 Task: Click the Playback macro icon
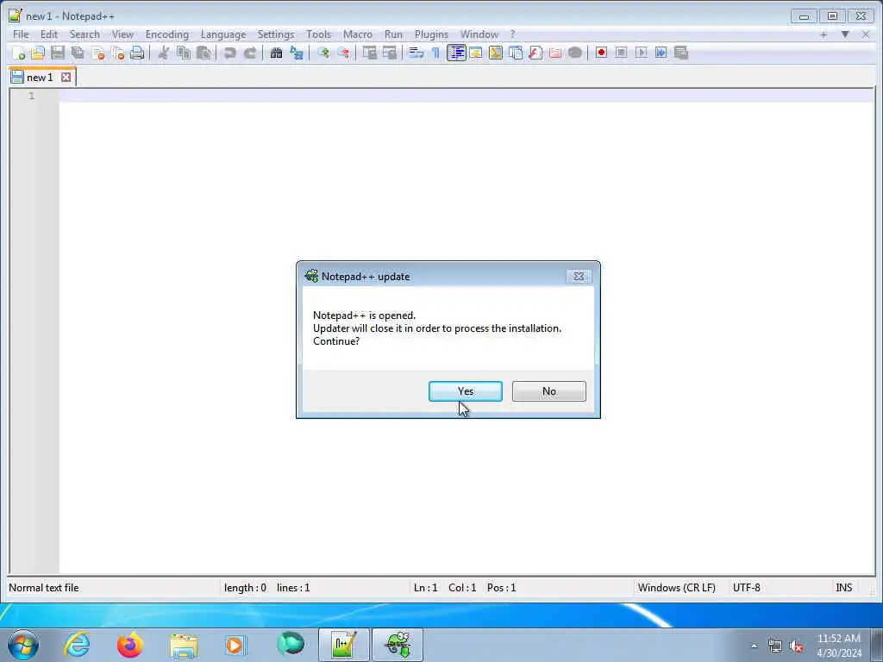pyautogui.click(x=641, y=53)
